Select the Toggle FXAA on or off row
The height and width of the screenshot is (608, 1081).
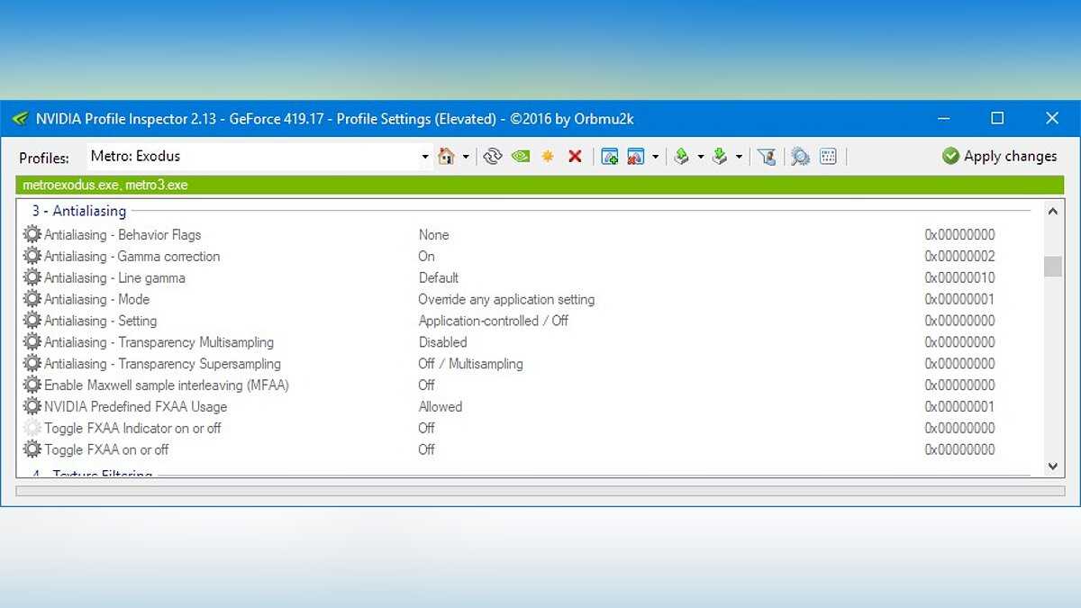[x=106, y=449]
